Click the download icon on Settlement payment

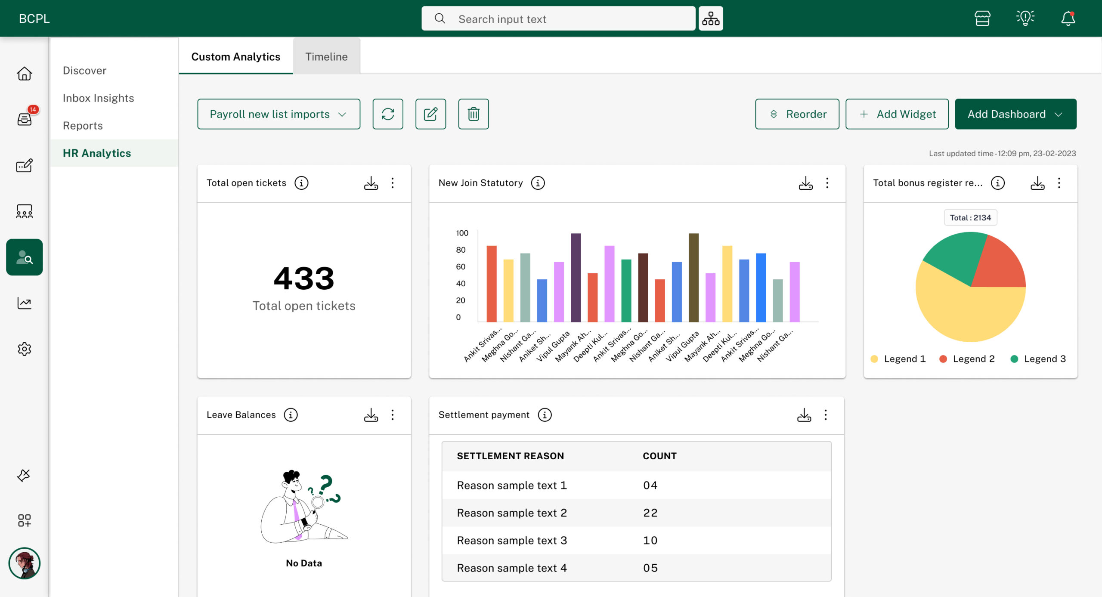tap(804, 414)
